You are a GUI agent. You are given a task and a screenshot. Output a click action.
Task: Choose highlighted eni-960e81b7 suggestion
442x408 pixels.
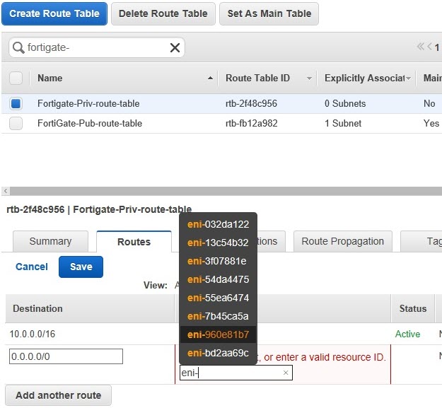pos(219,334)
